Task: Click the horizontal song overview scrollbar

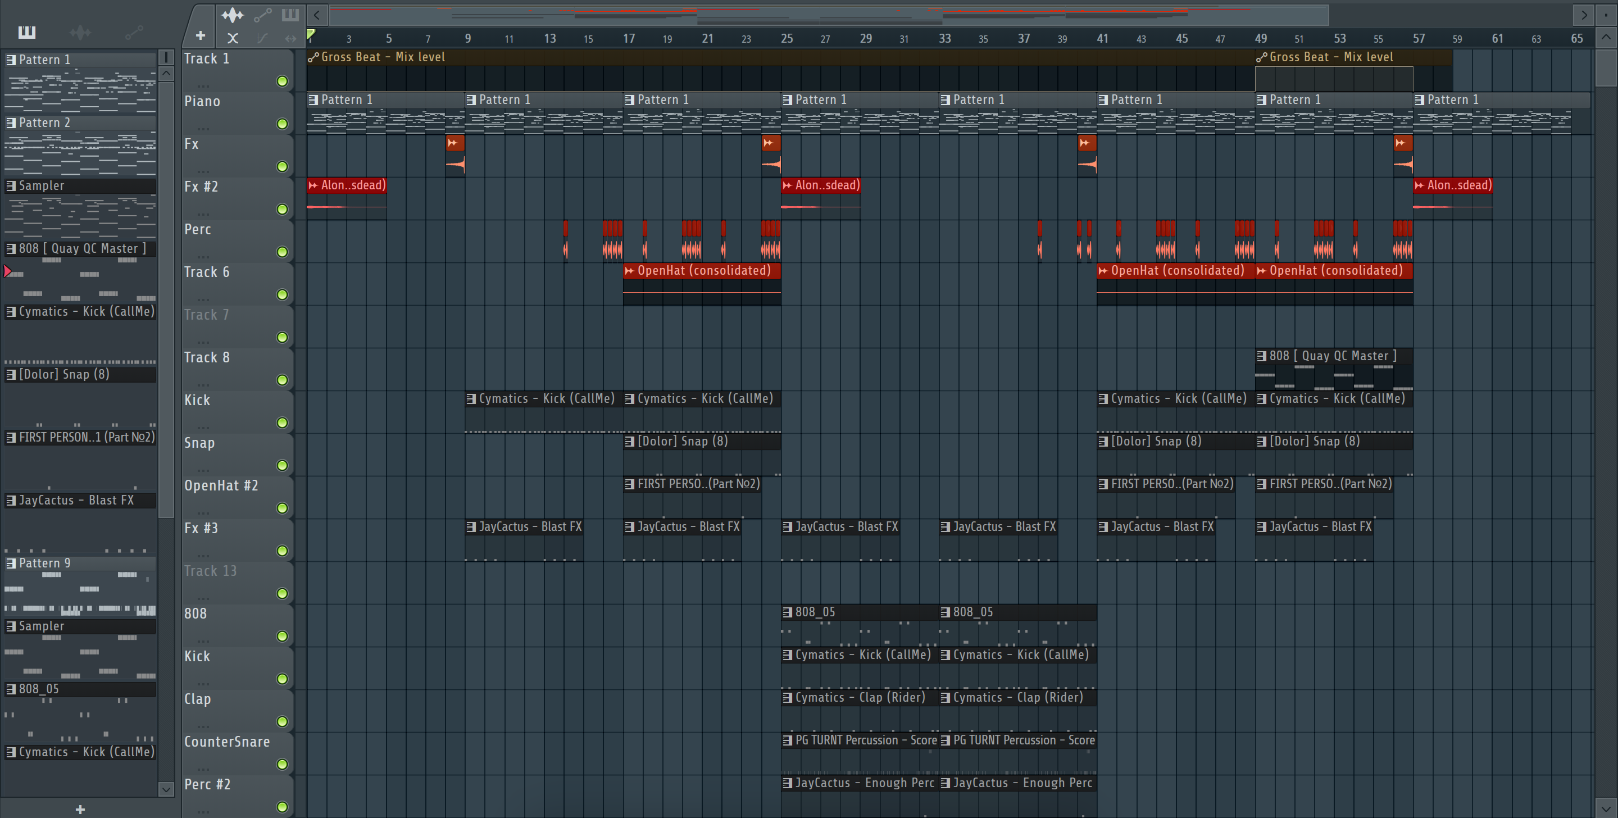Action: coord(829,15)
